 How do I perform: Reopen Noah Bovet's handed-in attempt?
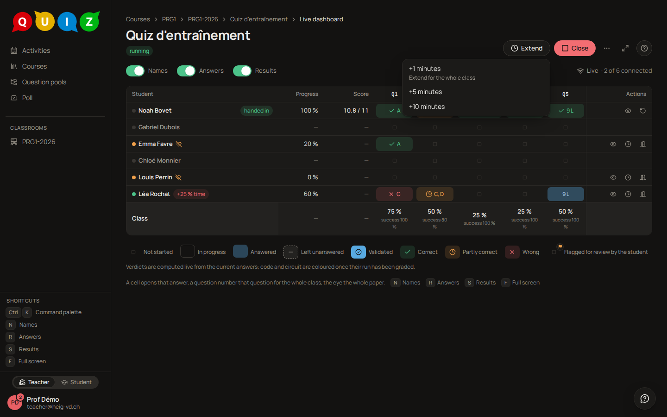643,111
